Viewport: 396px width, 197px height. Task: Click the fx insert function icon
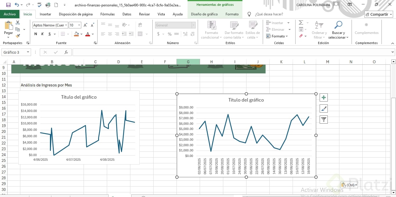(66, 52)
